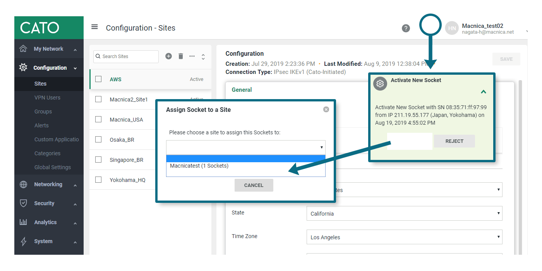Viewport: 542px width, 271px height.
Task: Select the blank highlighted dropdown option
Action: [x=246, y=159]
